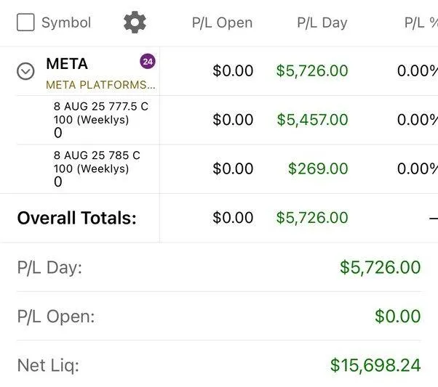Viewport: 438px width, 387px height.
Task: Click the $5,457.00 P/L Day value
Action: 312,120
